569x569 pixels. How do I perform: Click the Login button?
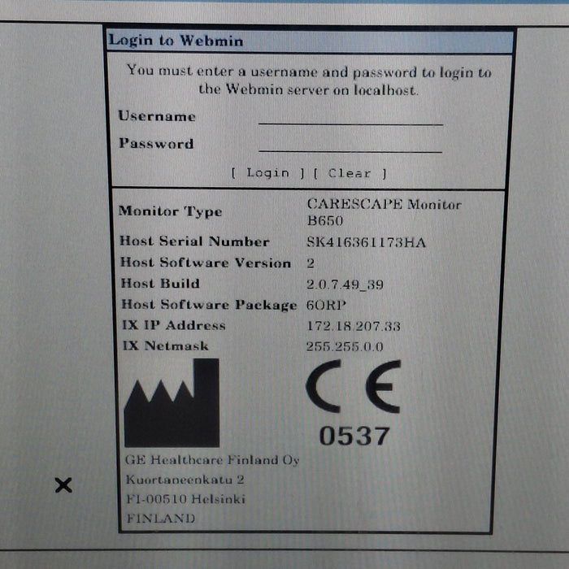268,173
